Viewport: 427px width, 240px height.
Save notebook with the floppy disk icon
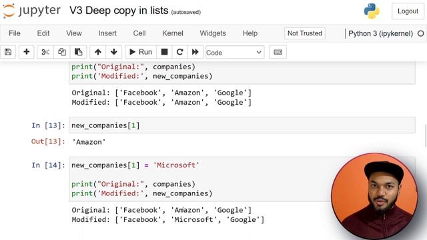click(x=8, y=52)
